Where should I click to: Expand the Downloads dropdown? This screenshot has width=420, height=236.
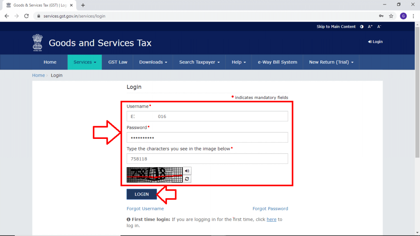click(x=153, y=62)
